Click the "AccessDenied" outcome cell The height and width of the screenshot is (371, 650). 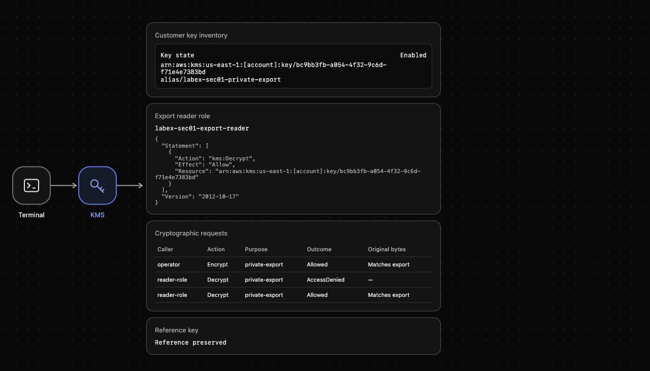pos(326,280)
